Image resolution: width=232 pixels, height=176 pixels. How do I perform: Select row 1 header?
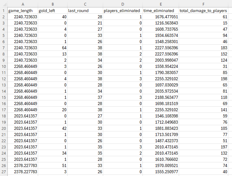(x=4, y=11)
